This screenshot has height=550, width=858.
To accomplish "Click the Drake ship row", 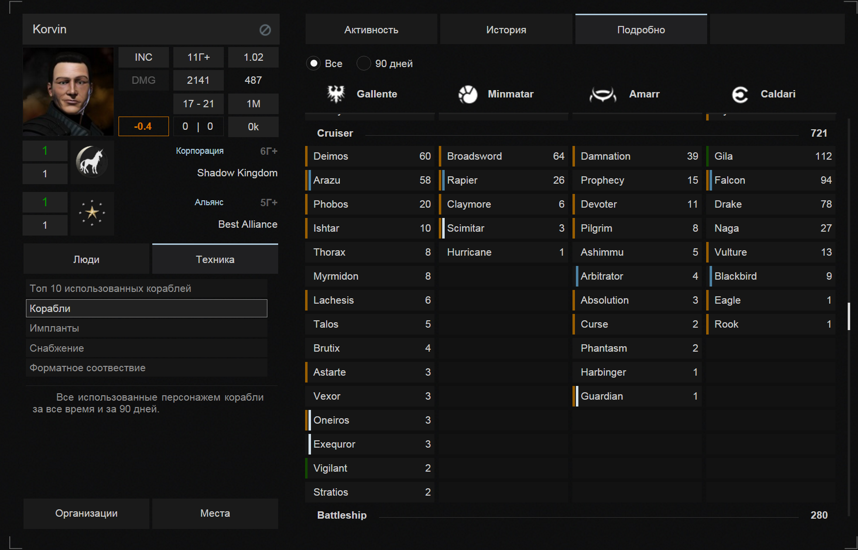I will [x=771, y=204].
